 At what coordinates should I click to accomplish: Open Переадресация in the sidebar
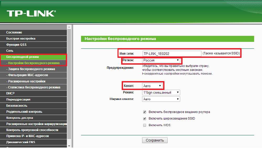(33, 99)
